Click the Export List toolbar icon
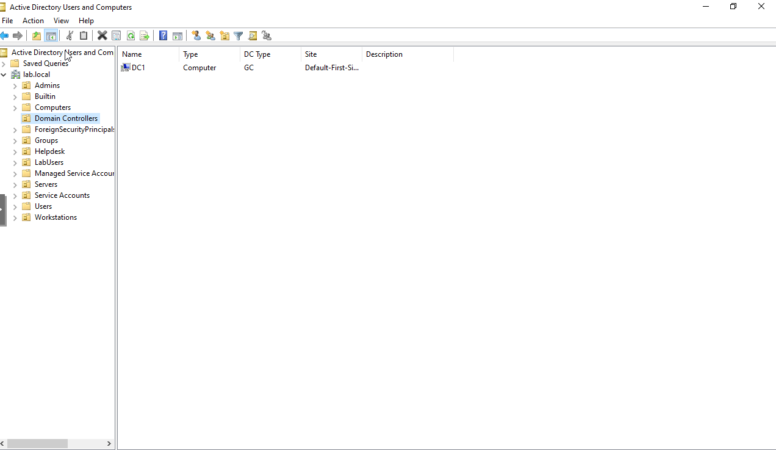The image size is (776, 450). click(145, 36)
